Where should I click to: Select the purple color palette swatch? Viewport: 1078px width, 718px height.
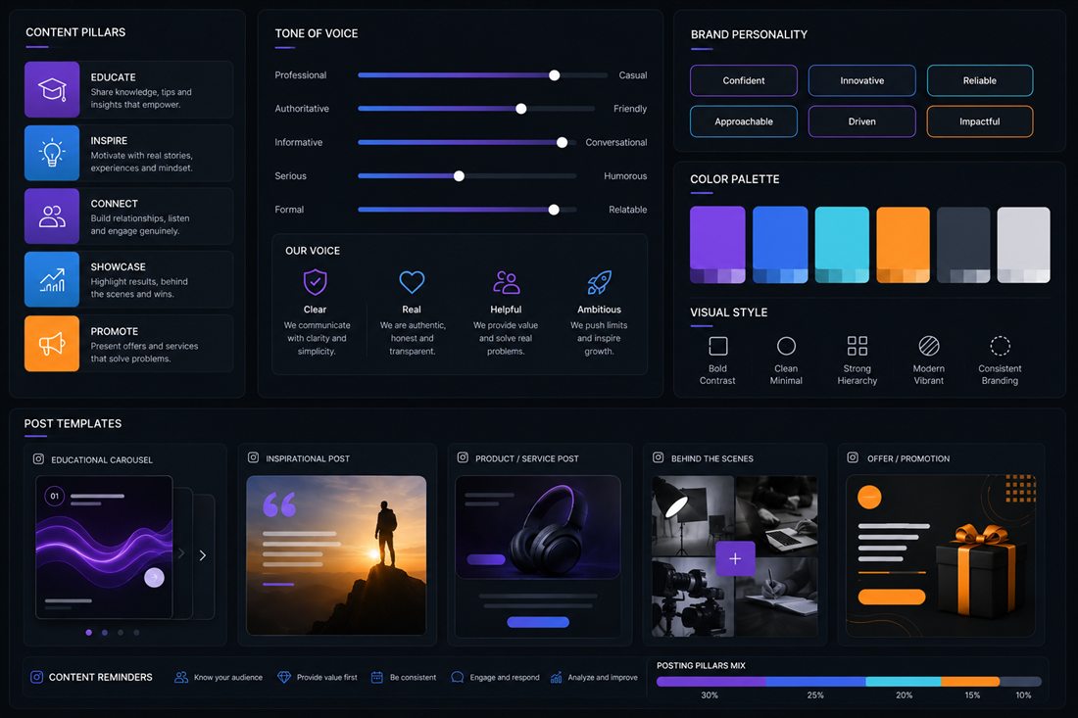tap(717, 245)
